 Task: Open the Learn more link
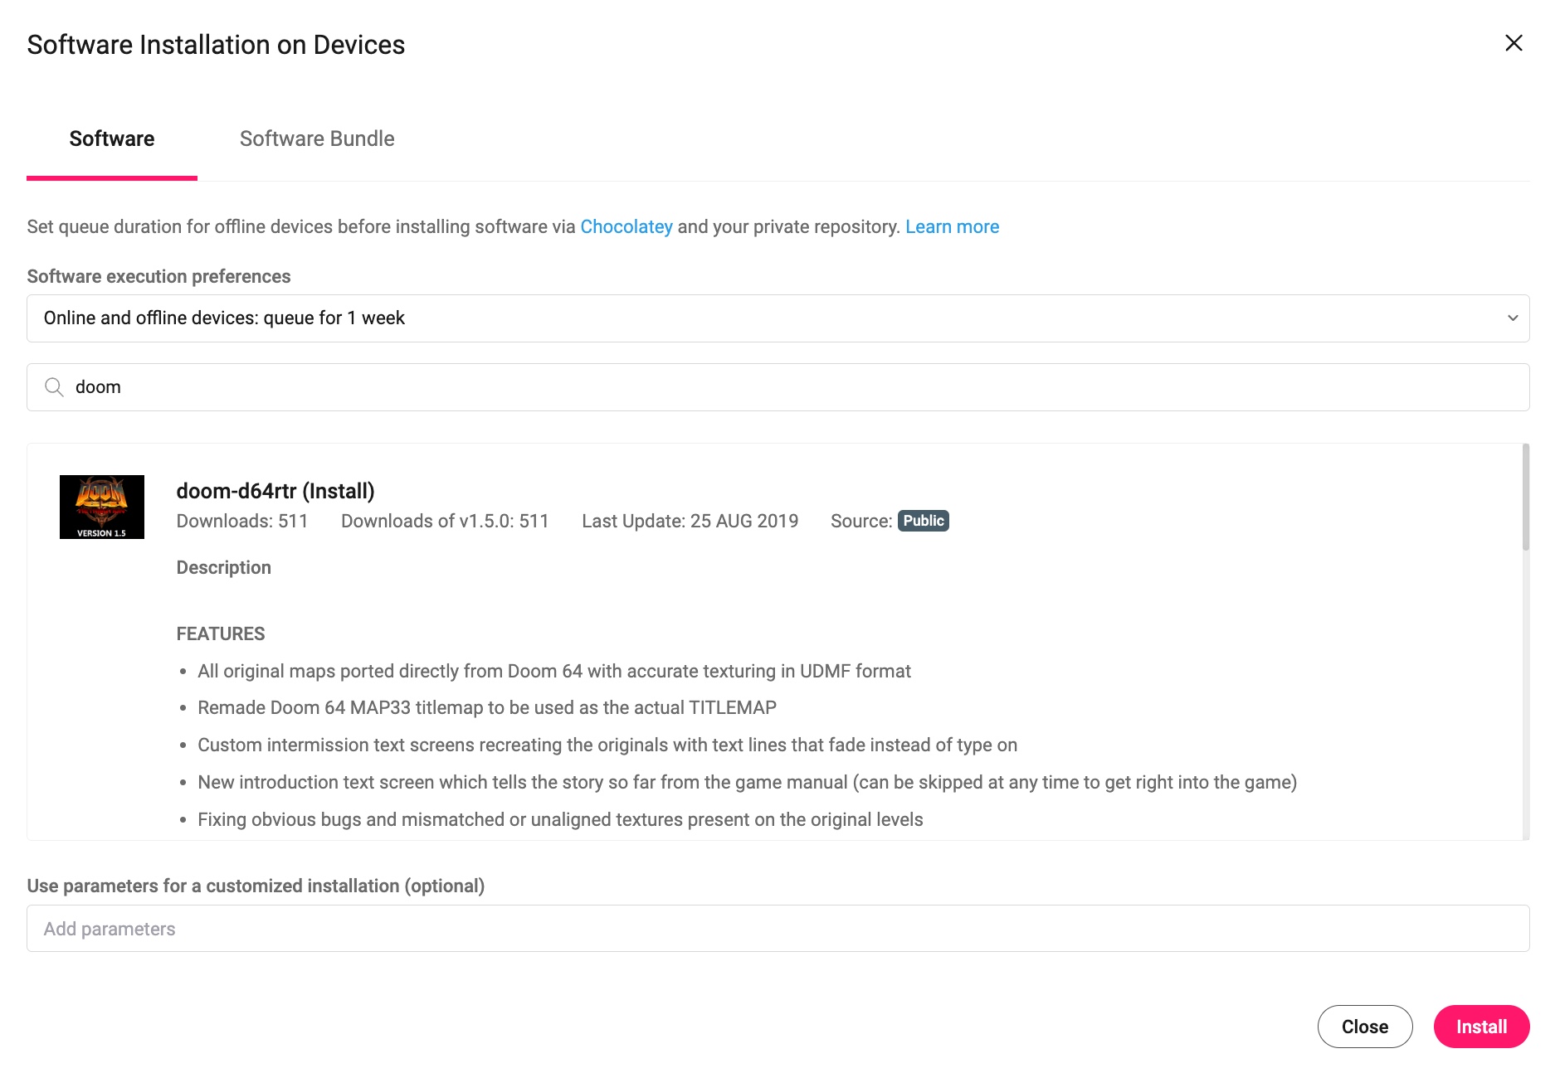pyautogui.click(x=952, y=226)
